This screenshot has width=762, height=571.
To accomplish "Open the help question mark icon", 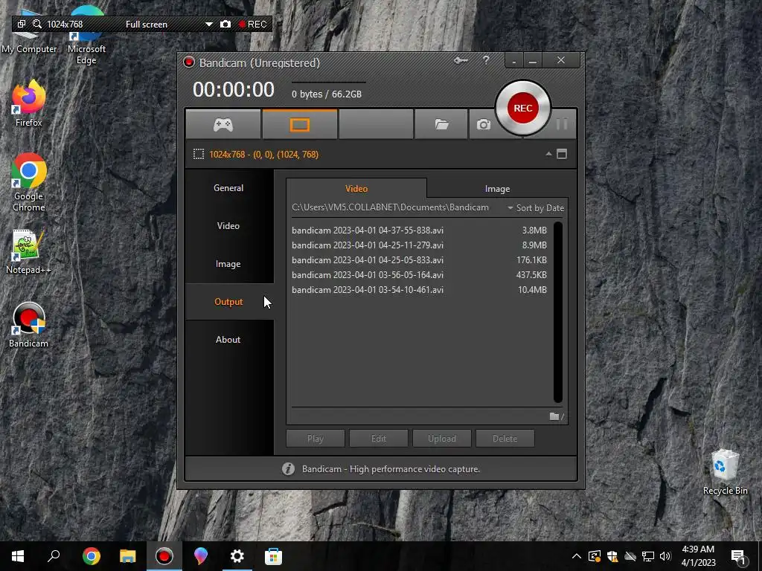I will [x=486, y=60].
